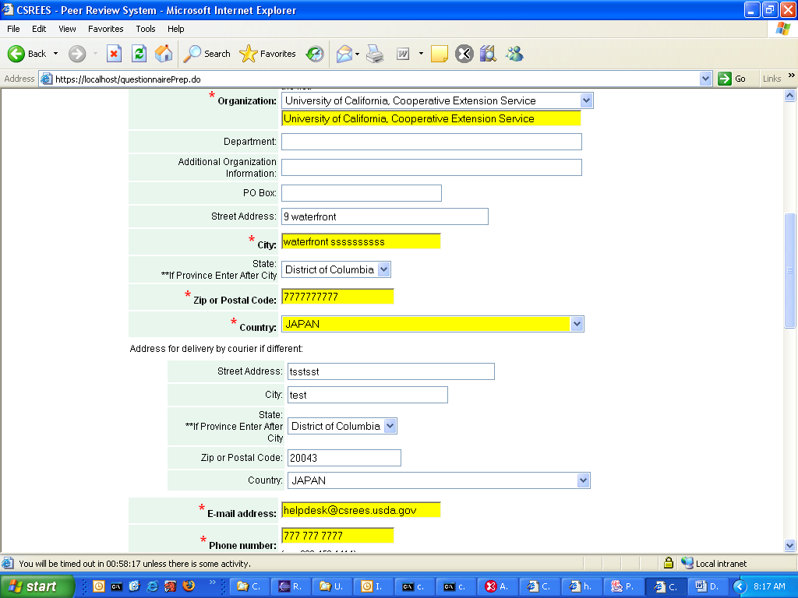The height and width of the screenshot is (598, 798).
Task: Click the Department input field
Action: [432, 142]
